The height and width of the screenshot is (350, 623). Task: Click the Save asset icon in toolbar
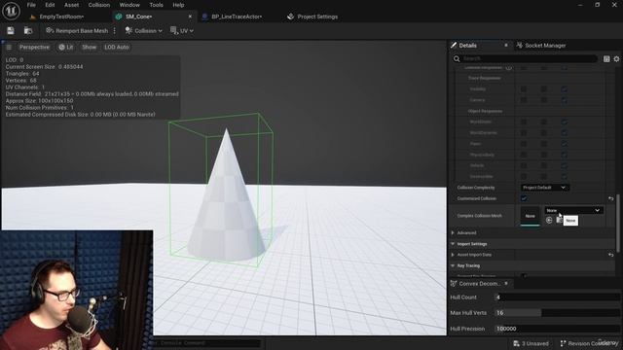[x=11, y=30]
